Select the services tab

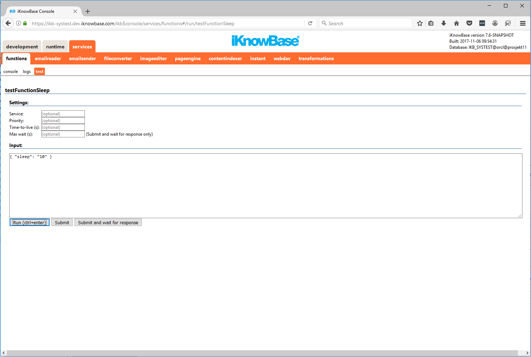pyautogui.click(x=82, y=47)
